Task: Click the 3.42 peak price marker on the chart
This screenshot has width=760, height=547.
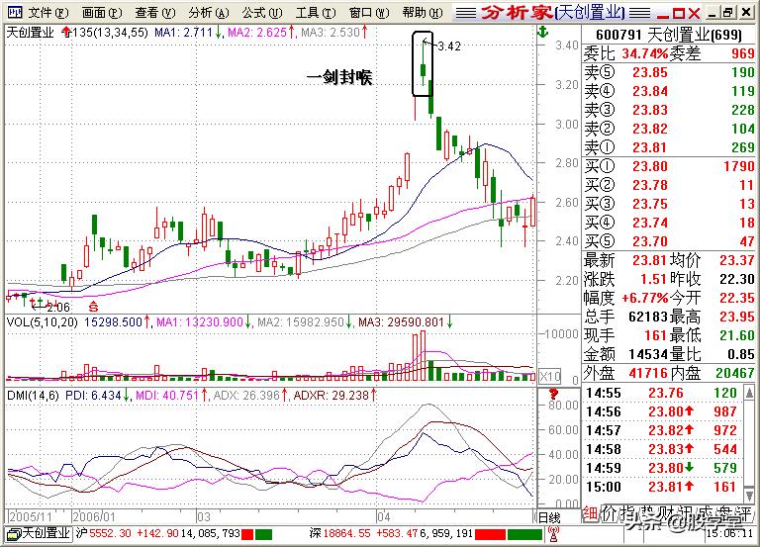Action: (x=449, y=46)
